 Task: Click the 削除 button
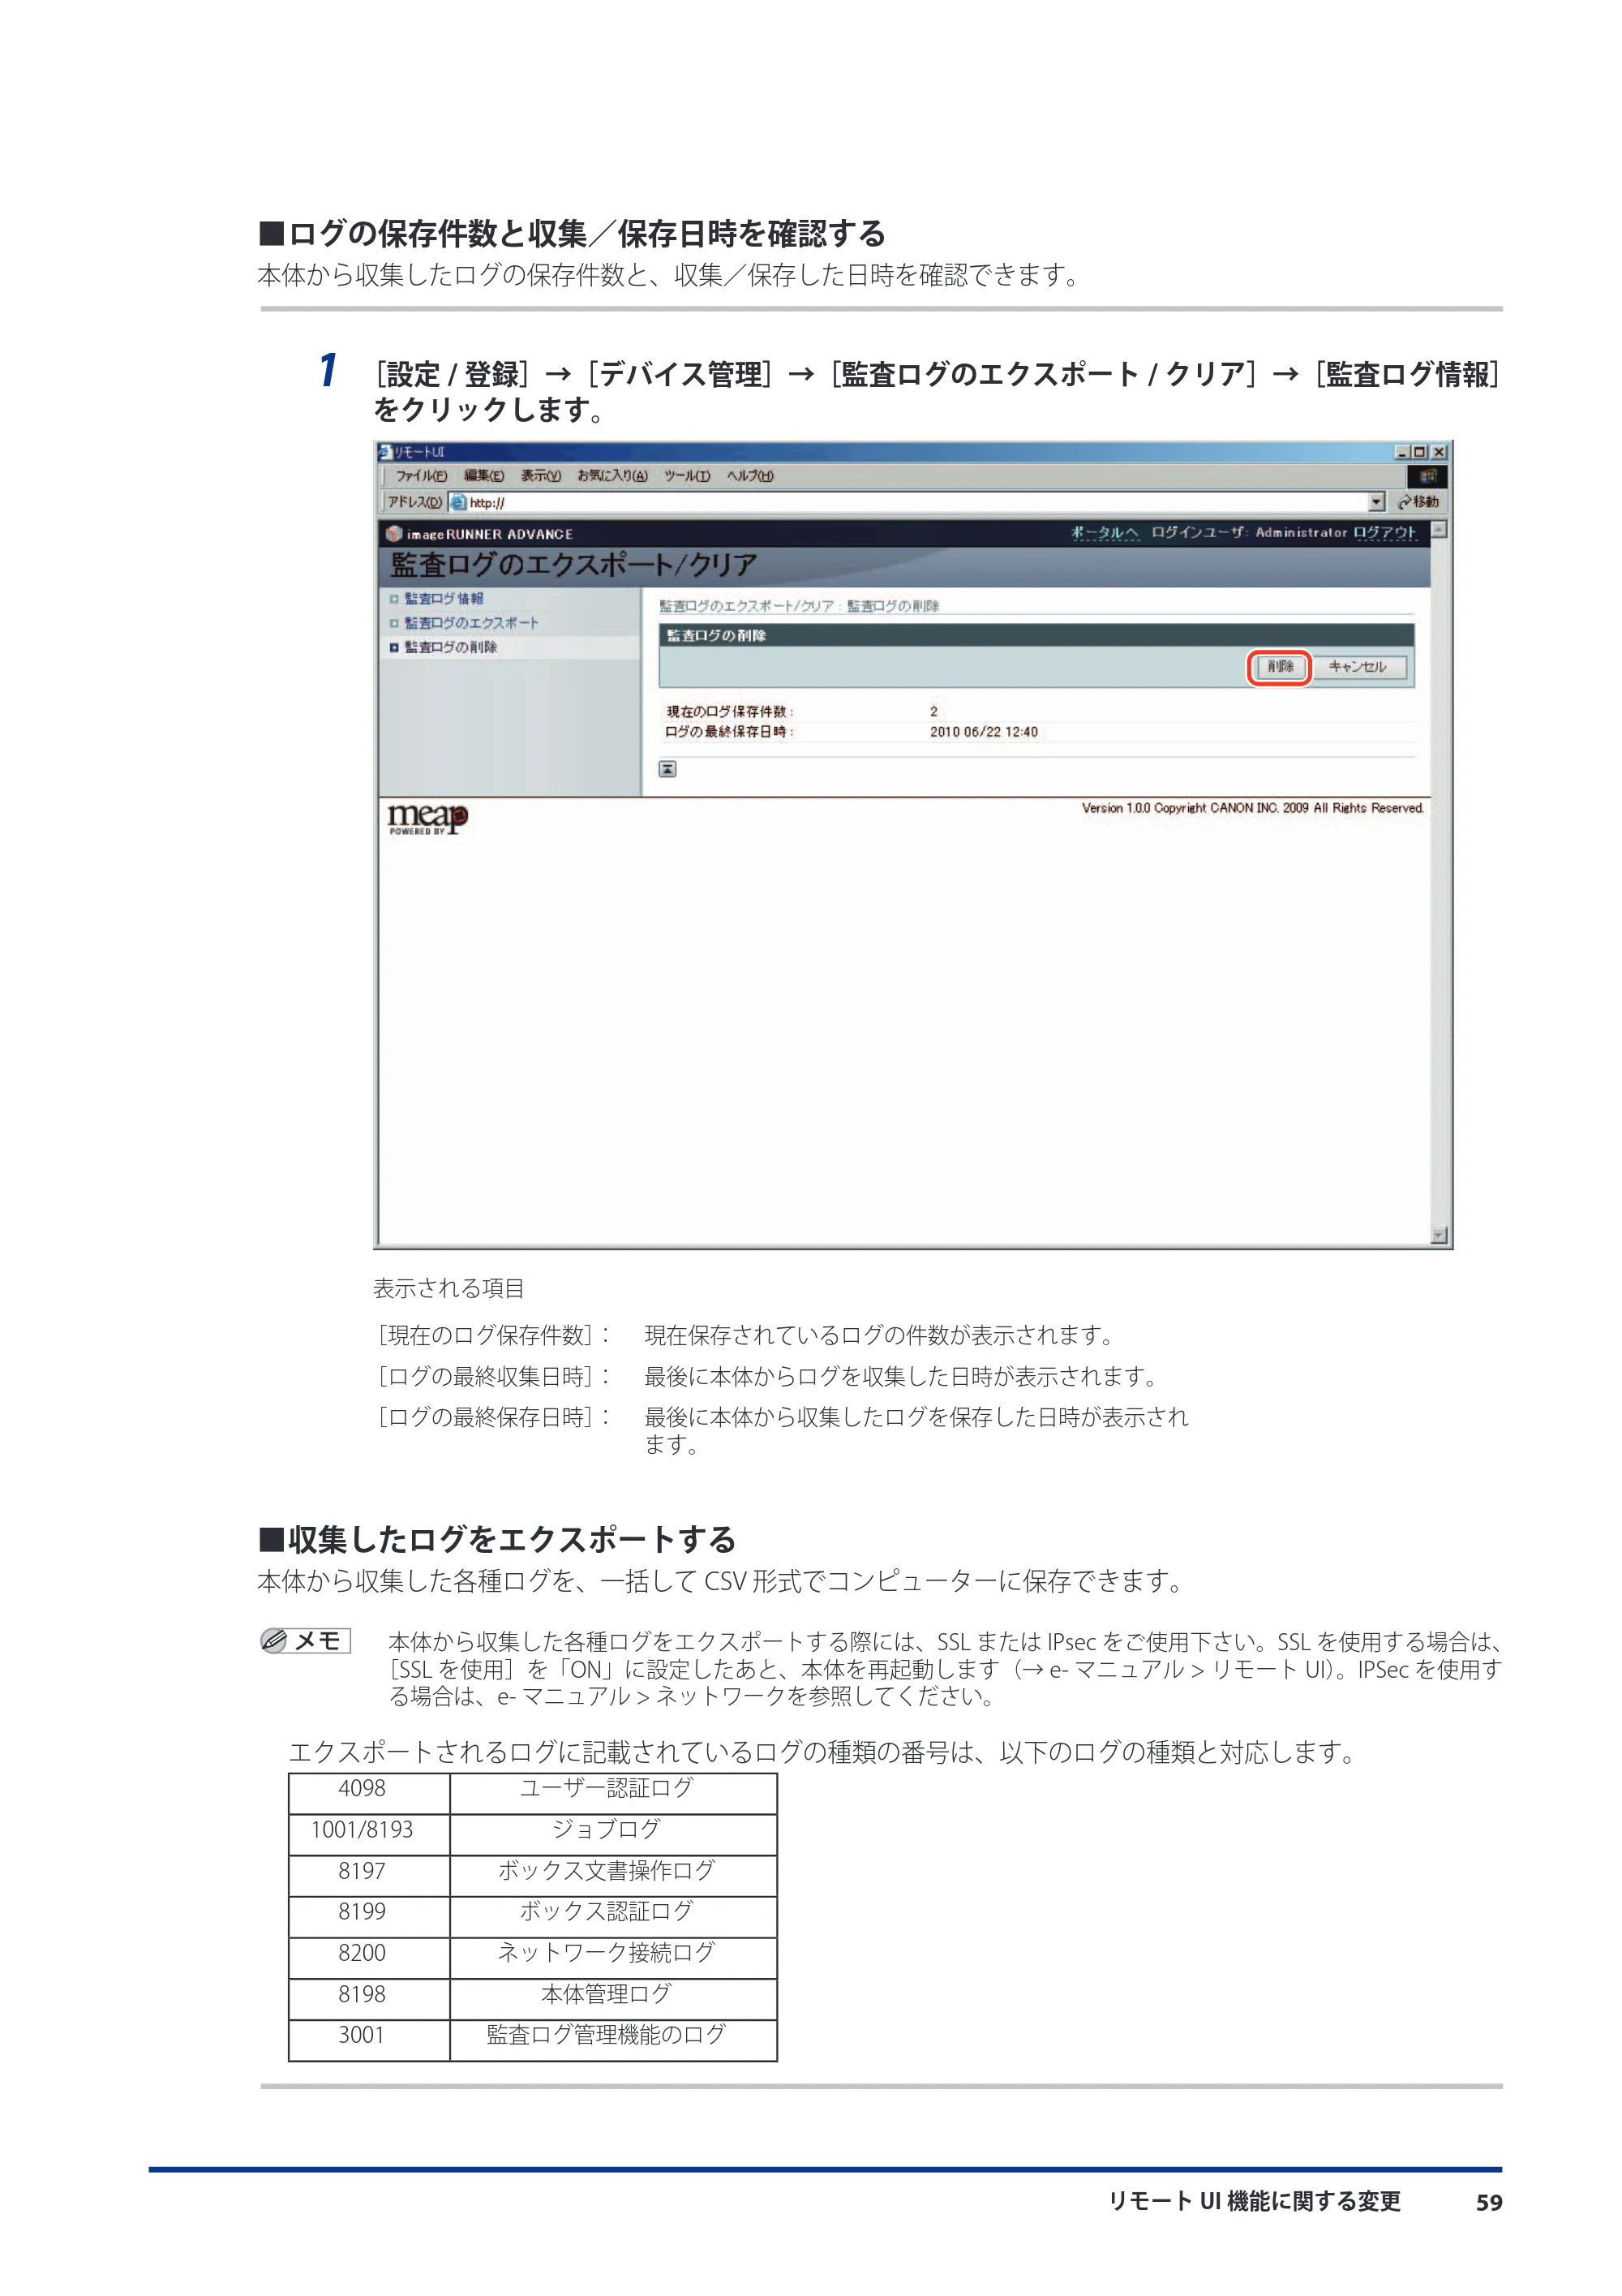point(1279,667)
